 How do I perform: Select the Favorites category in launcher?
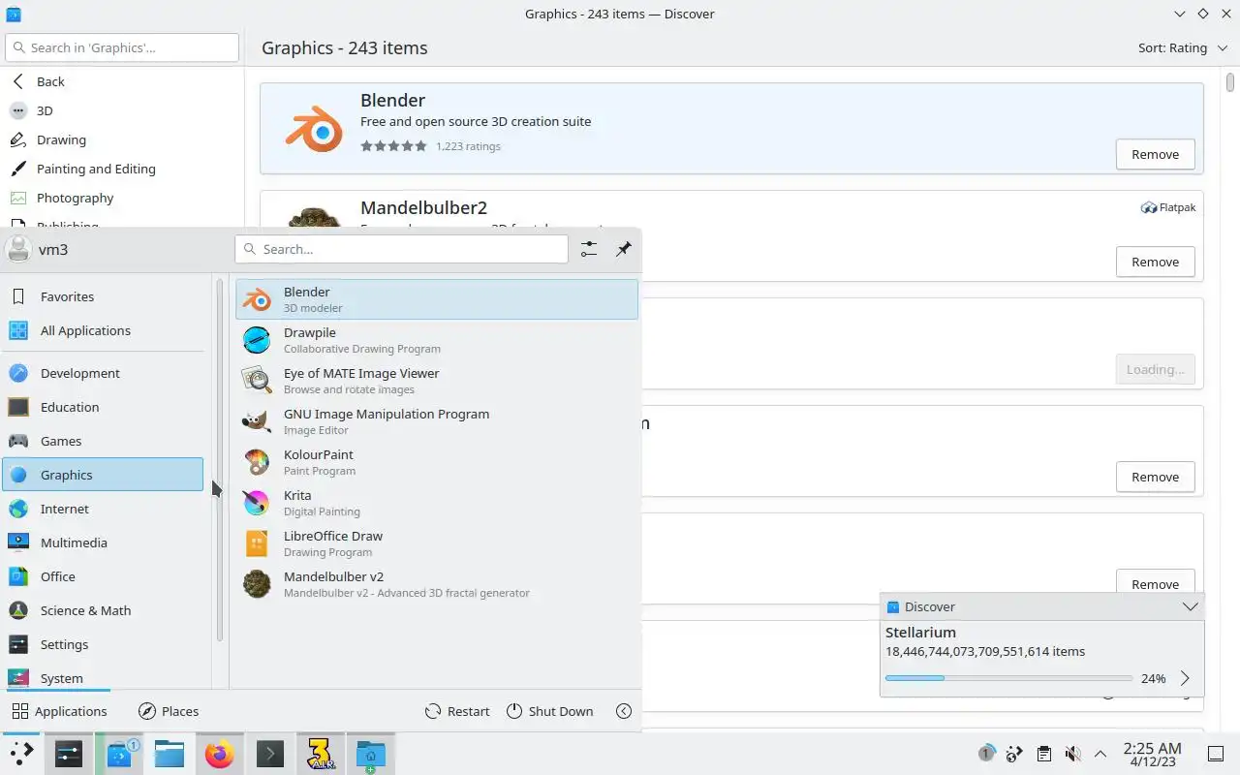103,296
